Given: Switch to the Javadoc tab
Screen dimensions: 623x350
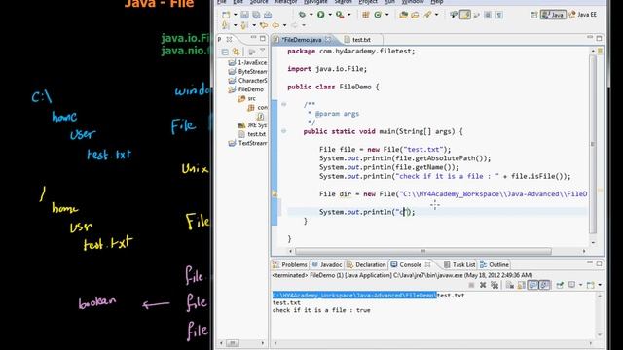Looking at the screenshot, I should click(327, 264).
